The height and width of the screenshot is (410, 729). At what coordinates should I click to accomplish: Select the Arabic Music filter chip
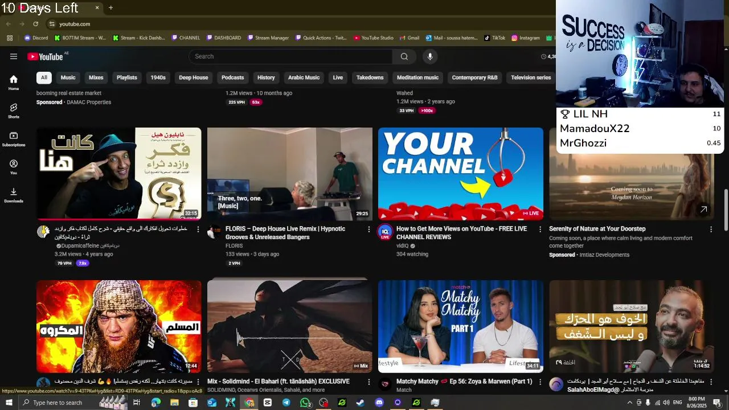304,77
